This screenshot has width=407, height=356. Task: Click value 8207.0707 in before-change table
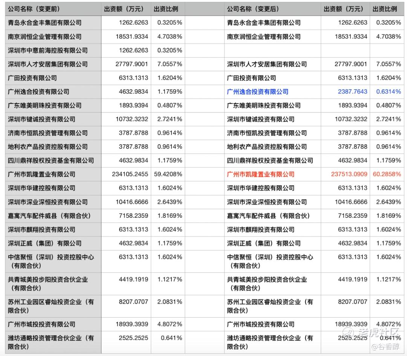[x=133, y=302]
